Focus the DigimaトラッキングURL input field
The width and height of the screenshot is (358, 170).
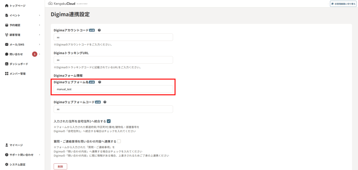[x=113, y=60]
